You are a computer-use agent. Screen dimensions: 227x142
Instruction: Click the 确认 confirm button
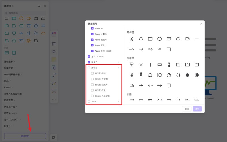(x=197, y=109)
